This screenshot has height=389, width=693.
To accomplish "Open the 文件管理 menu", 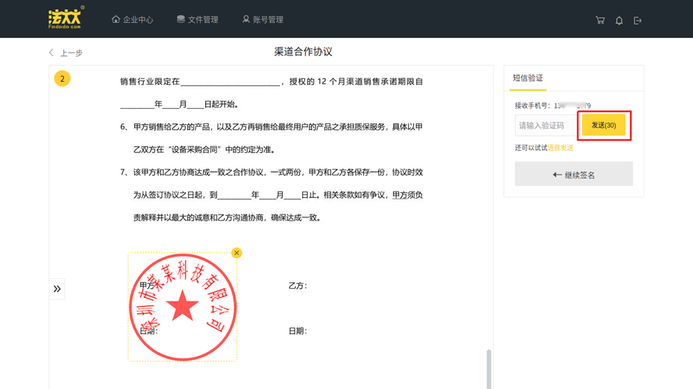I will click(x=198, y=19).
